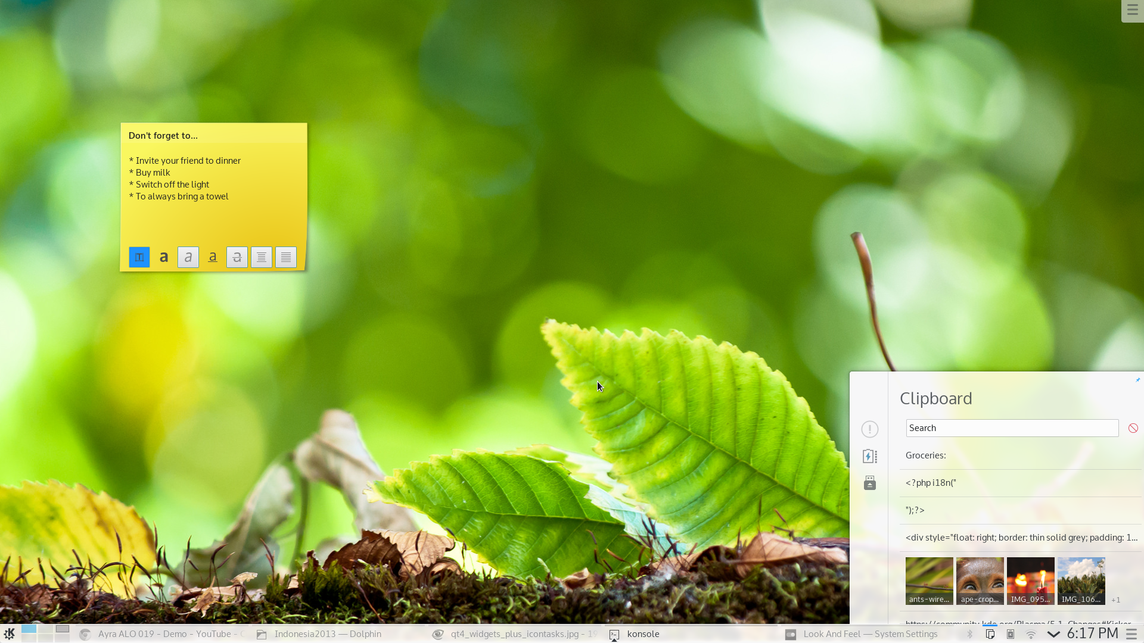Image resolution: width=1144 pixels, height=643 pixels.
Task: Click the left text alignment icon
Action: pos(261,257)
